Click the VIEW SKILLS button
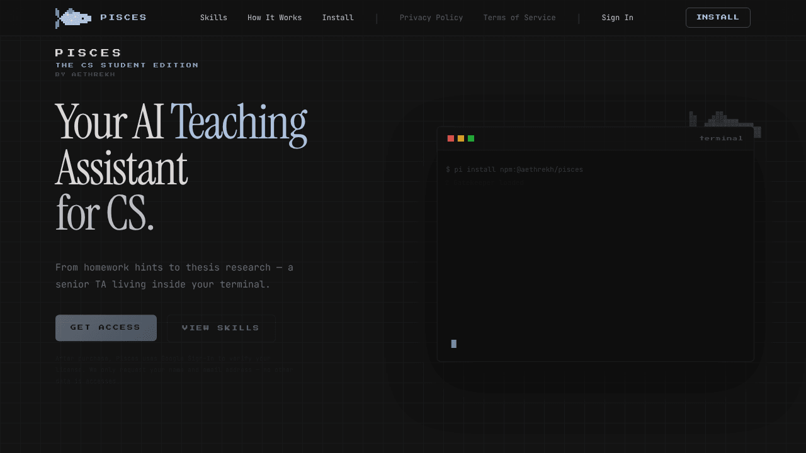 (221, 328)
